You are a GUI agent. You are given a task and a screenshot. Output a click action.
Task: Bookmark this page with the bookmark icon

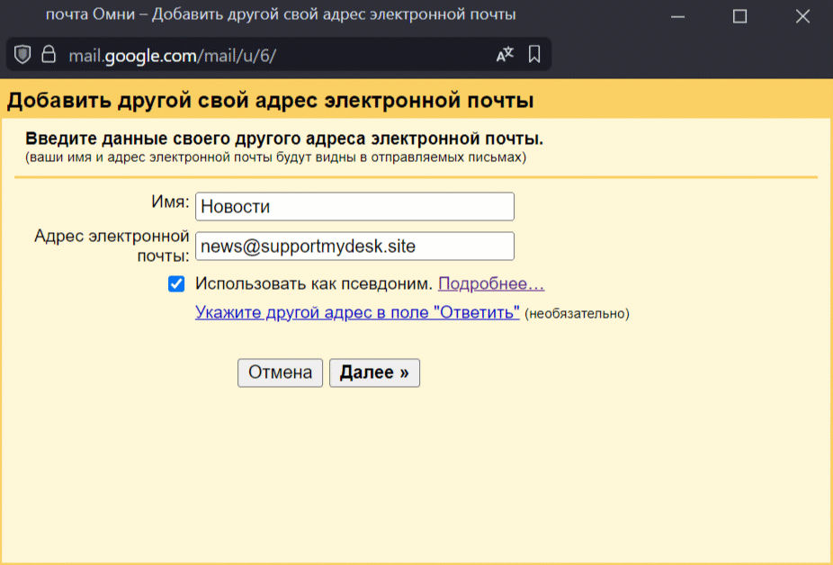[x=534, y=54]
